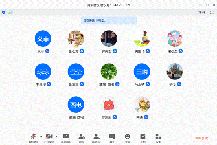217x145 pixels.
Task: Select the blue 玉嶙 avatar
Action: click(142, 72)
